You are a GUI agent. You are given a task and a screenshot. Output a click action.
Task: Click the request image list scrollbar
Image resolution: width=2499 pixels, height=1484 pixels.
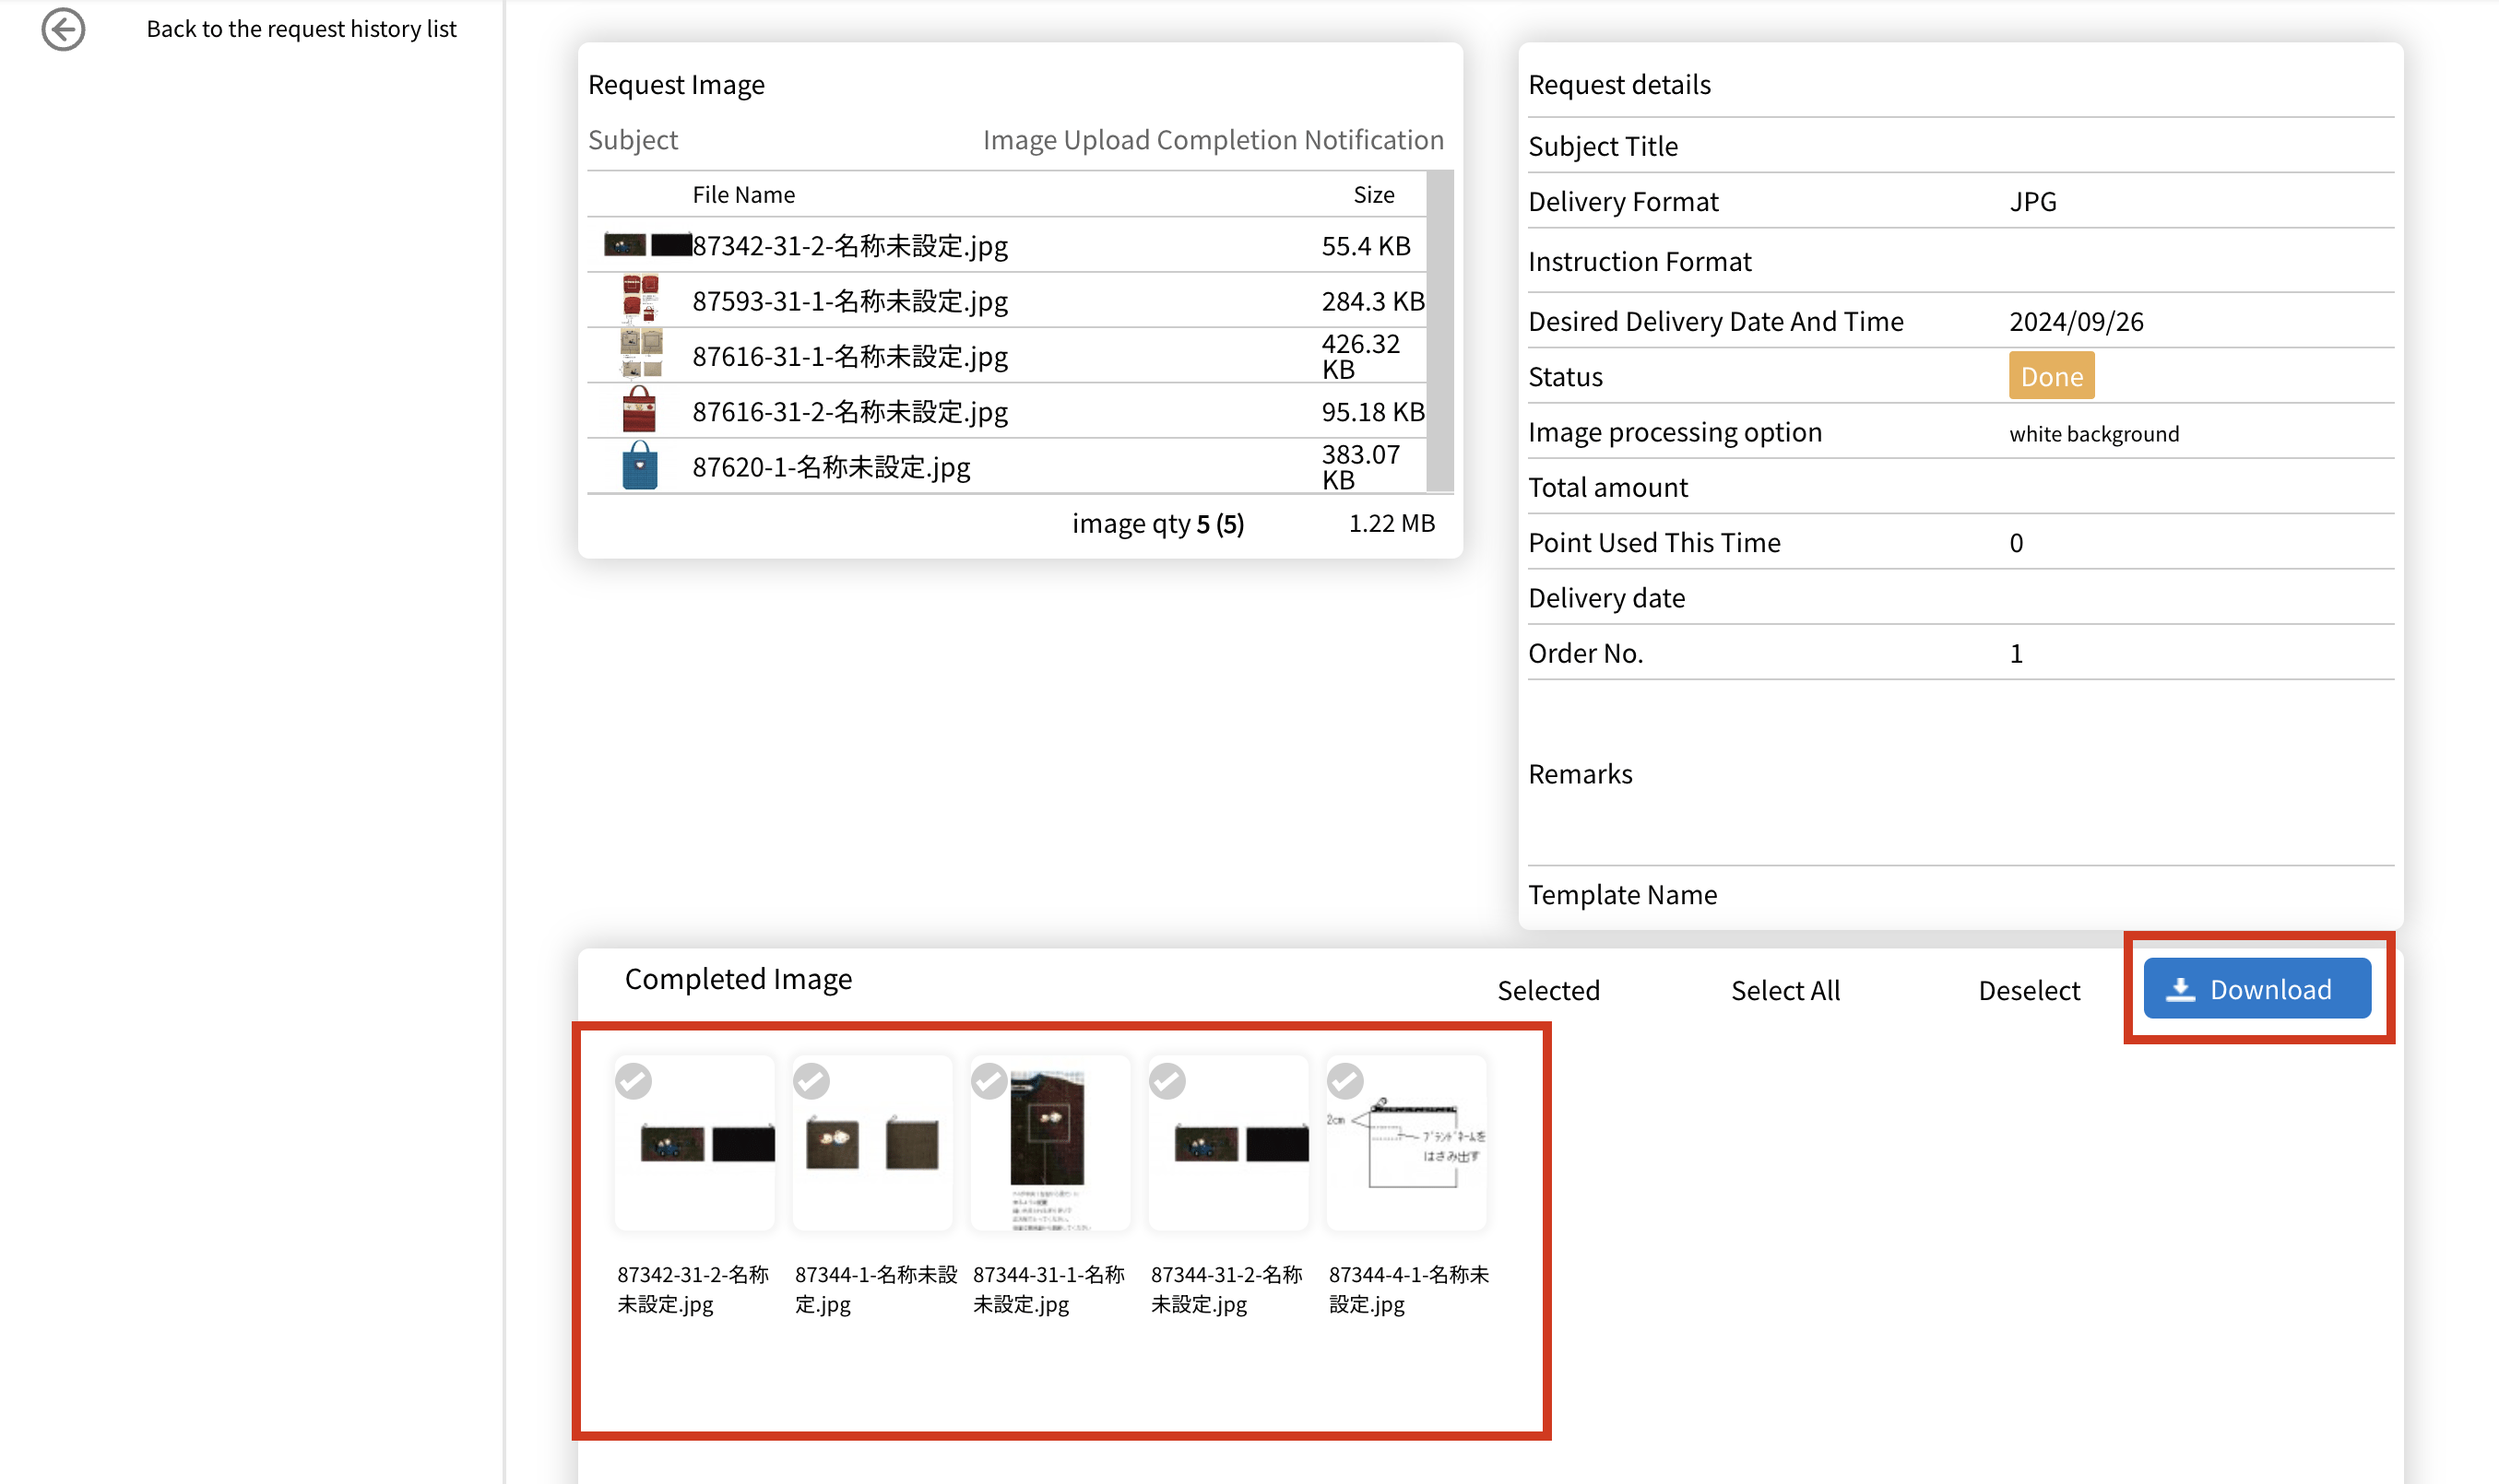pyautogui.click(x=1439, y=331)
